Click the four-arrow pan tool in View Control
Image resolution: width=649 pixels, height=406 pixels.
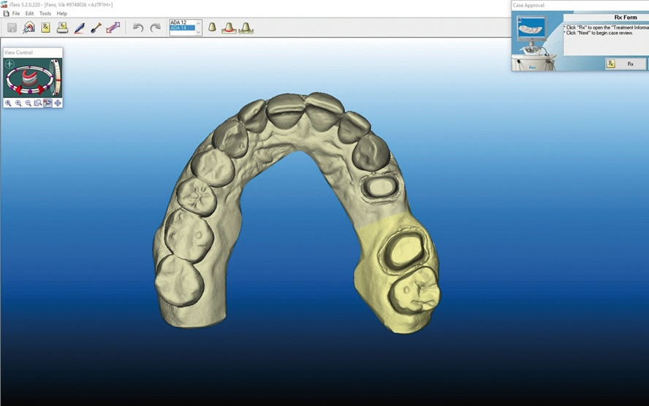click(58, 104)
